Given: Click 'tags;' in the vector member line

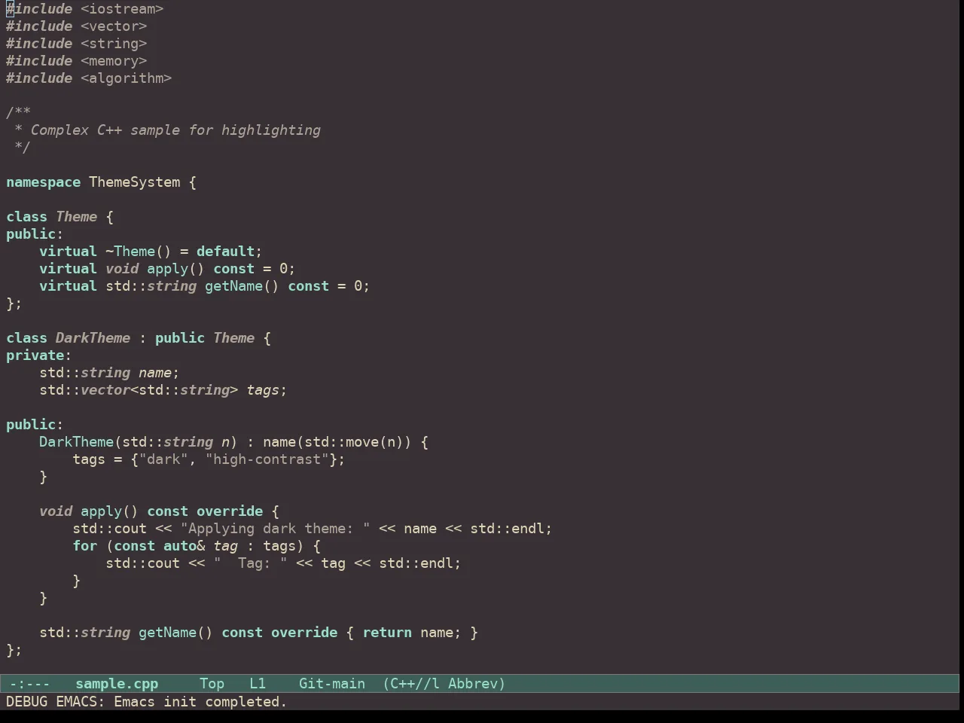Looking at the screenshot, I should (x=267, y=390).
